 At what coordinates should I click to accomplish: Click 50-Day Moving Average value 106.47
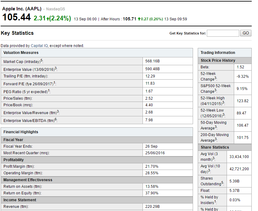coord(243,125)
